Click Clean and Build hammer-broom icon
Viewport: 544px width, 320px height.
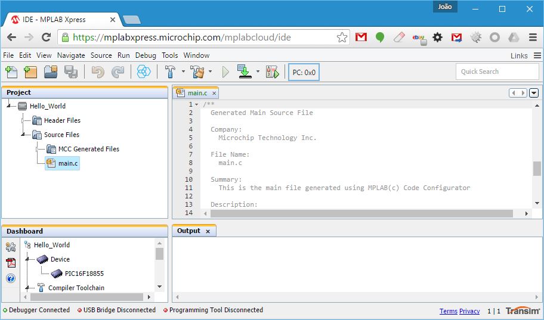pyautogui.click(x=197, y=72)
